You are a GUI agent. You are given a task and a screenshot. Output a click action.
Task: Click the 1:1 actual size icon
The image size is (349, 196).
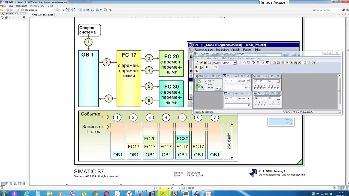pos(62,10)
